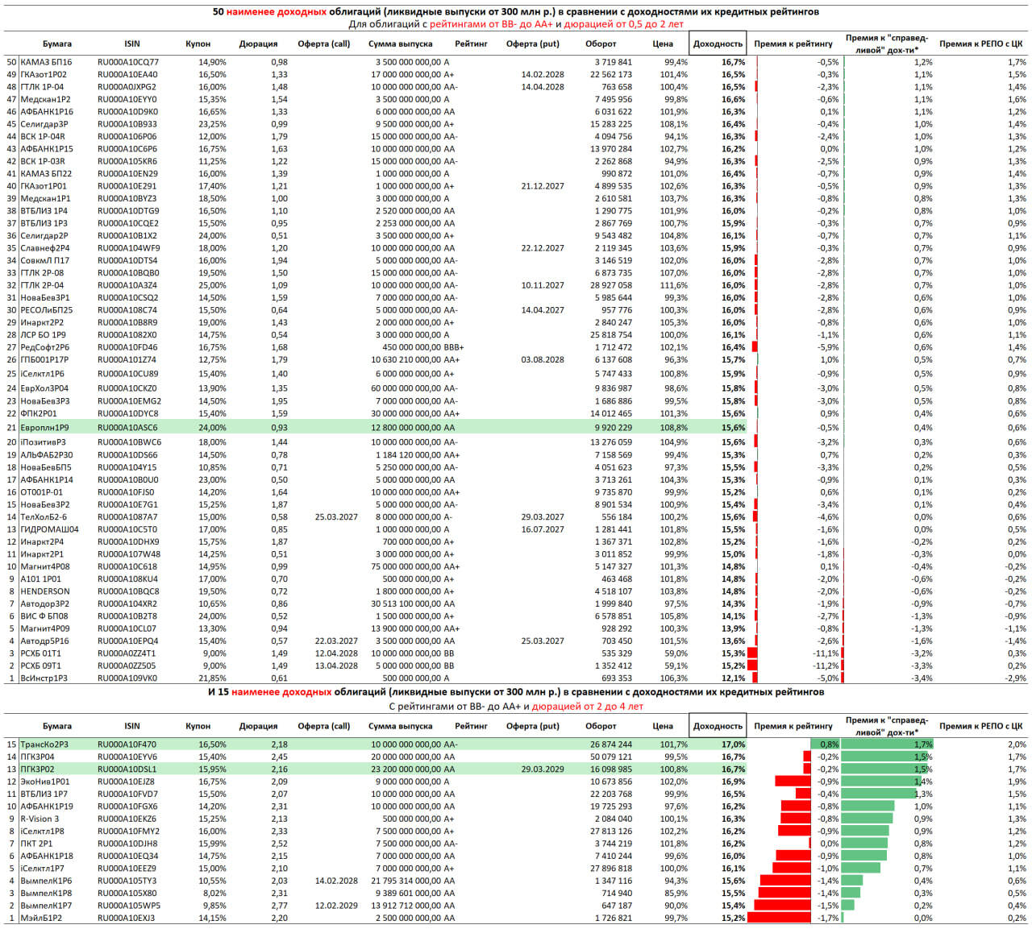Image resolution: width=1032 pixels, height=929 pixels.
Task: Click the АЛЬФАБ2Р30 name cell
Action: (x=47, y=455)
